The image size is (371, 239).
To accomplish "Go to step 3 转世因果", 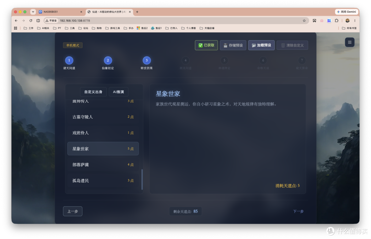I will coord(147,63).
